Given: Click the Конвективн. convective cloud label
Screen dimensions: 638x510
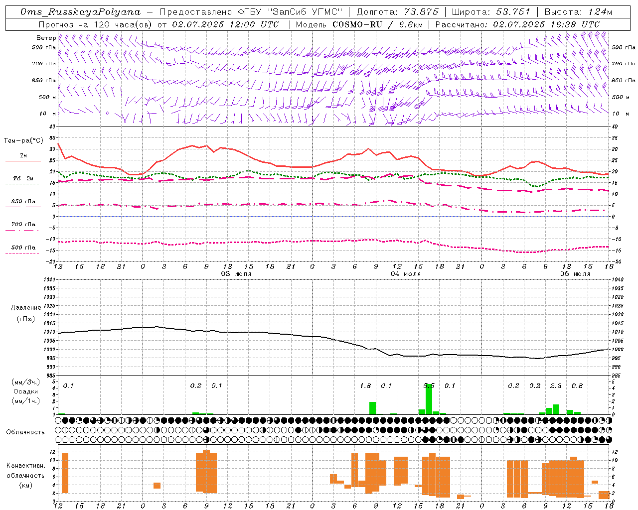Looking at the screenshot, I should coord(26,466).
